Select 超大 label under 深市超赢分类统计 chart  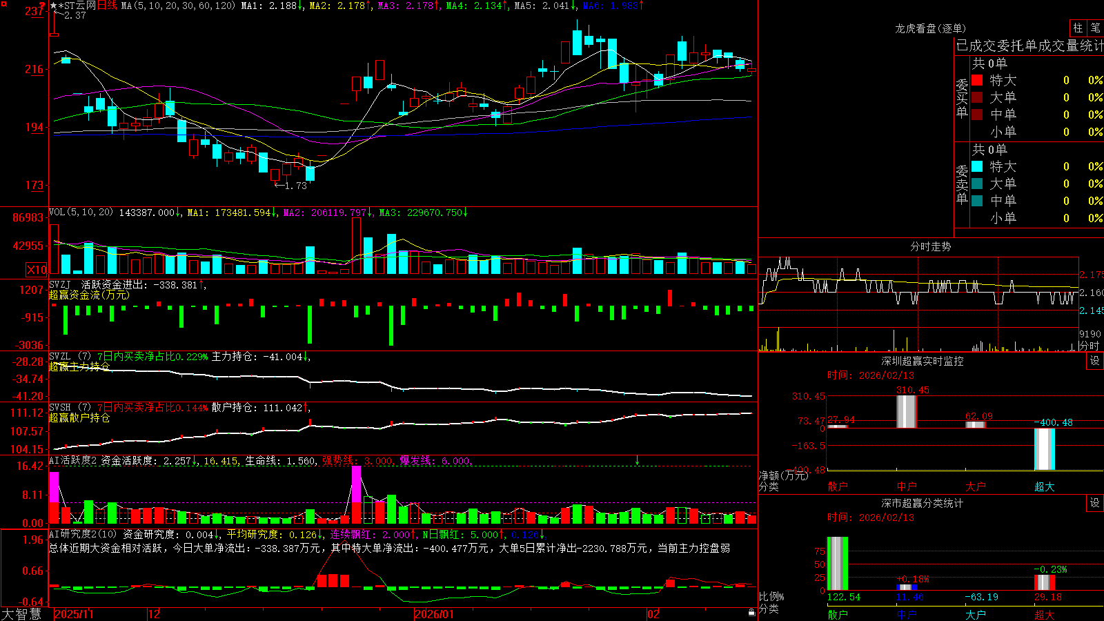click(x=1045, y=615)
